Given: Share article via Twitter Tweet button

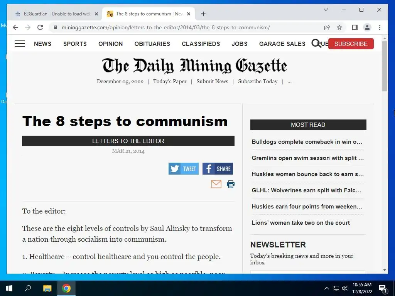Looking at the screenshot, I should pos(183,169).
